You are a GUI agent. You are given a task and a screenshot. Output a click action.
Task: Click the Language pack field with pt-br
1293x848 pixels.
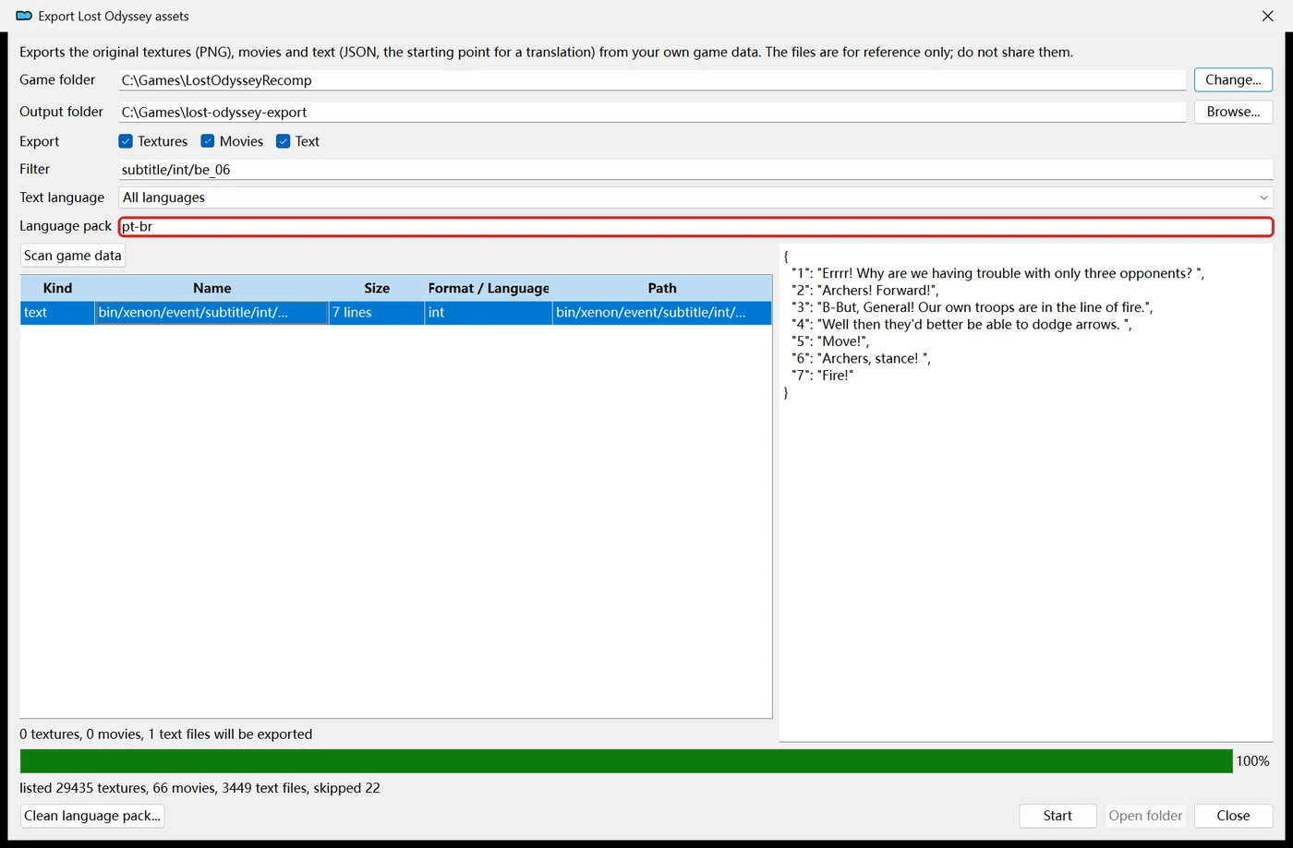(x=695, y=226)
